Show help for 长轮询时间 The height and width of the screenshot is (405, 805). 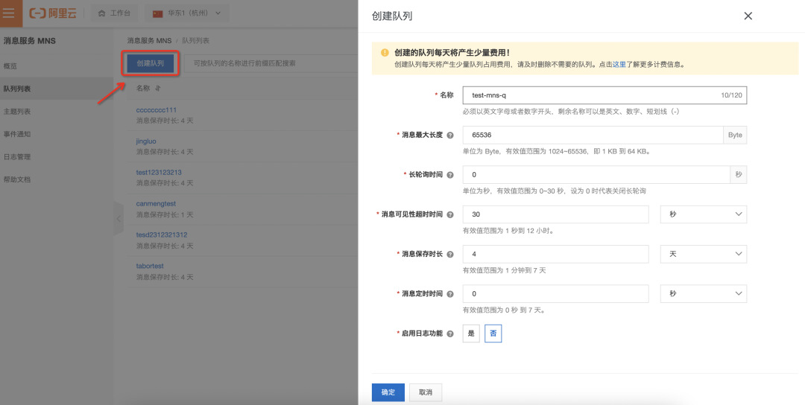[x=450, y=175]
